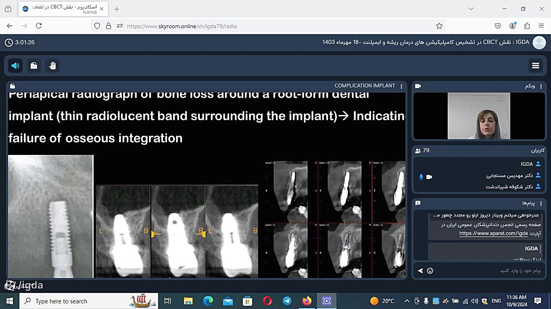Click the profile avatar in the header
551x309 pixels.
(x=539, y=42)
